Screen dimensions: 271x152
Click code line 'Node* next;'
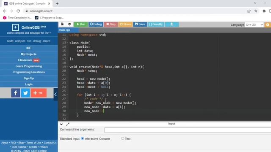pyautogui.click(x=87, y=55)
